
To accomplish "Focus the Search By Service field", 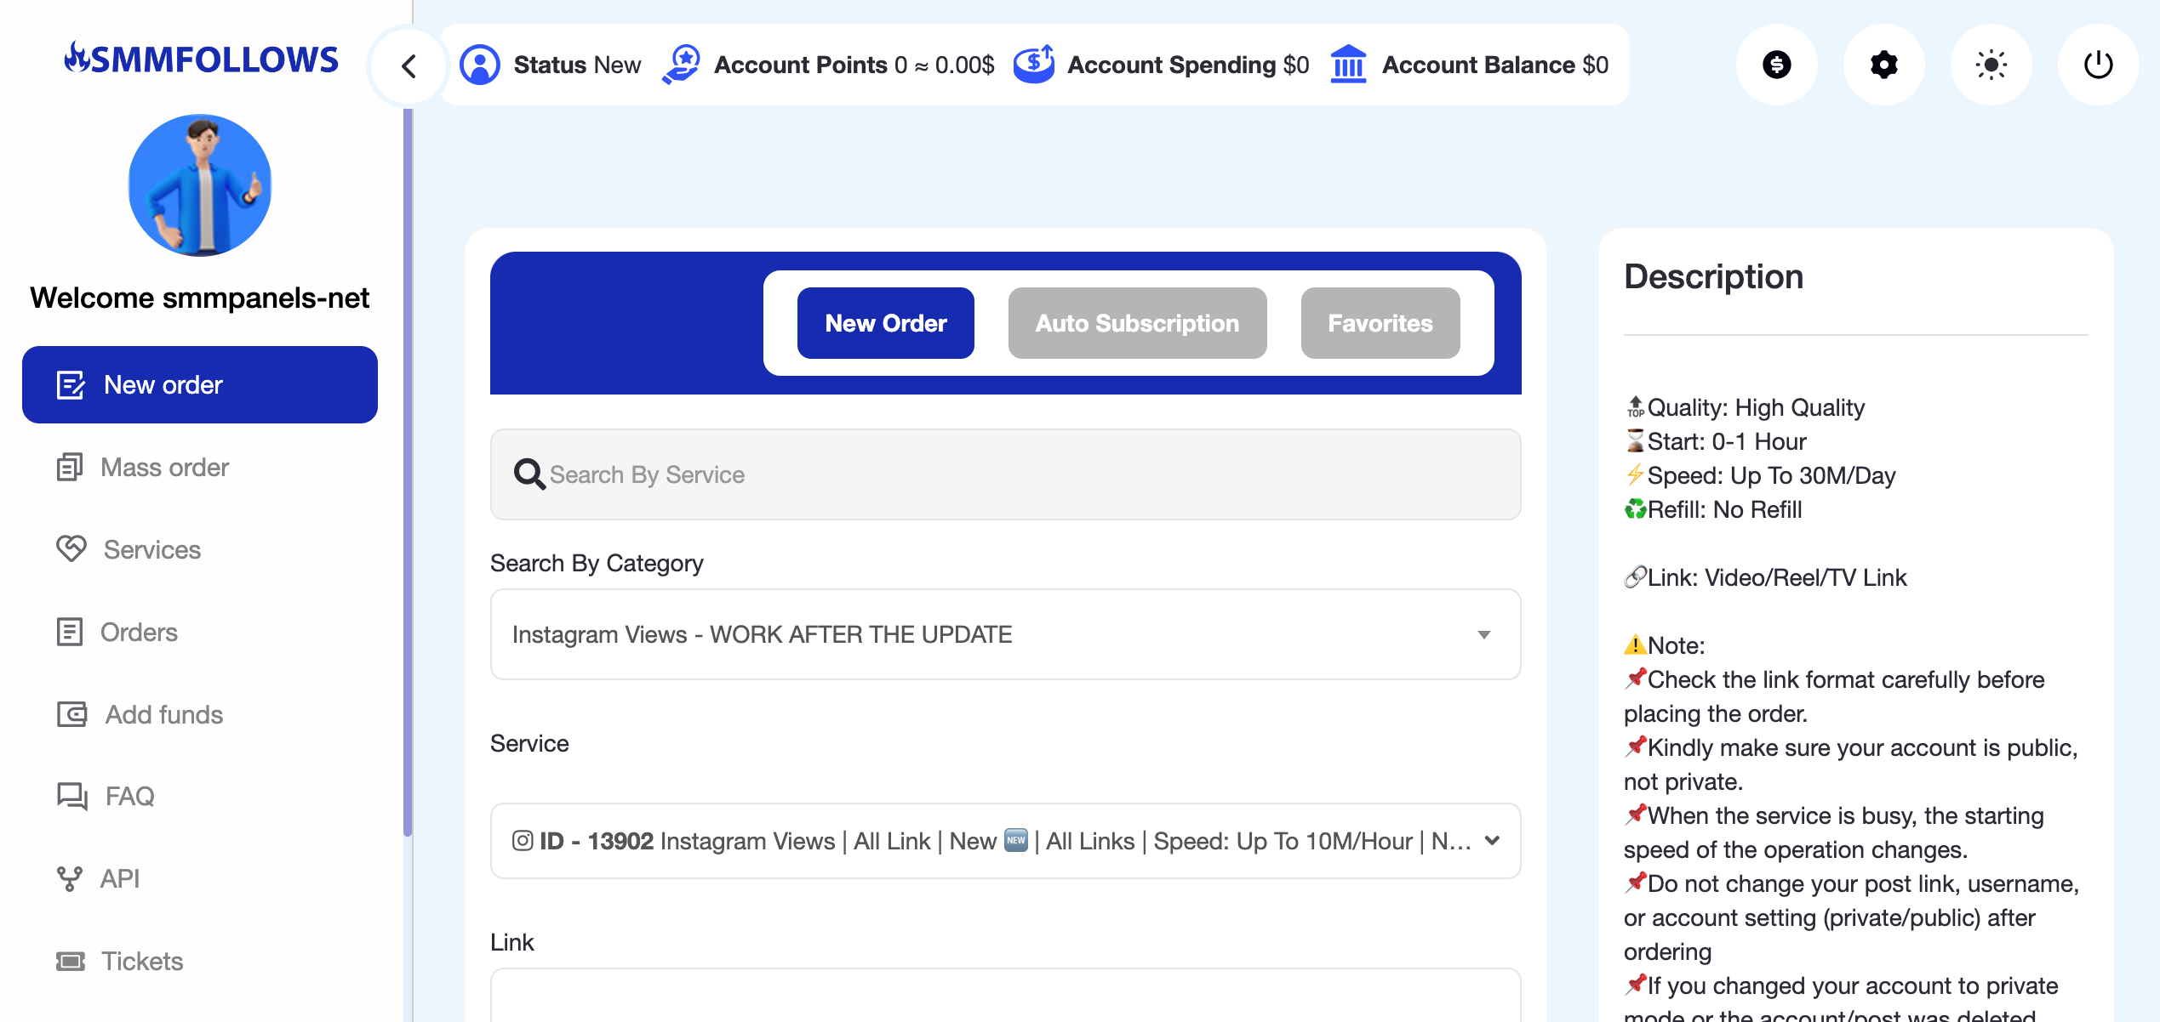I will pos(1005,474).
